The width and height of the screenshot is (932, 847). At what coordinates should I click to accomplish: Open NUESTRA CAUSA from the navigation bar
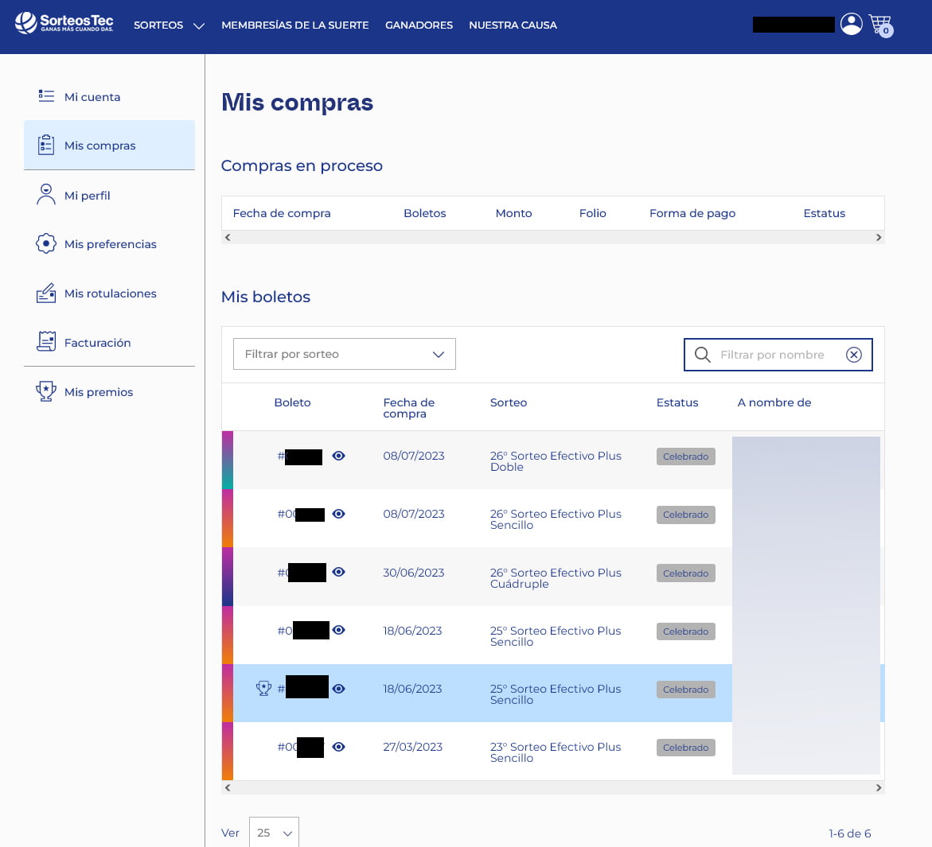[513, 25]
